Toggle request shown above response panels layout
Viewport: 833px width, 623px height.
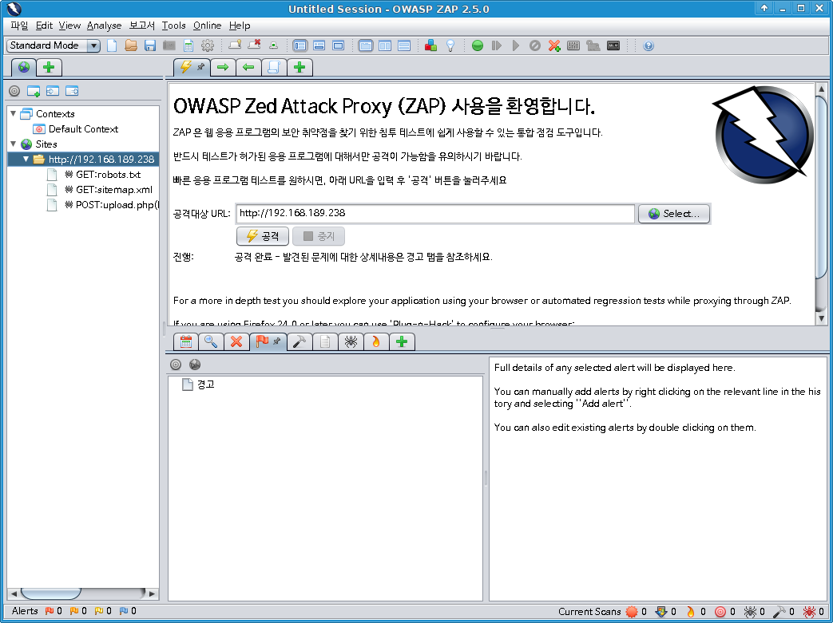click(404, 45)
